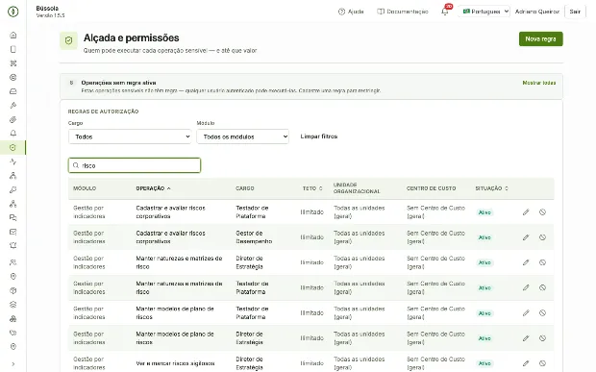Edit Testador de Plataforma naturezas e matrizes rule

526,287
